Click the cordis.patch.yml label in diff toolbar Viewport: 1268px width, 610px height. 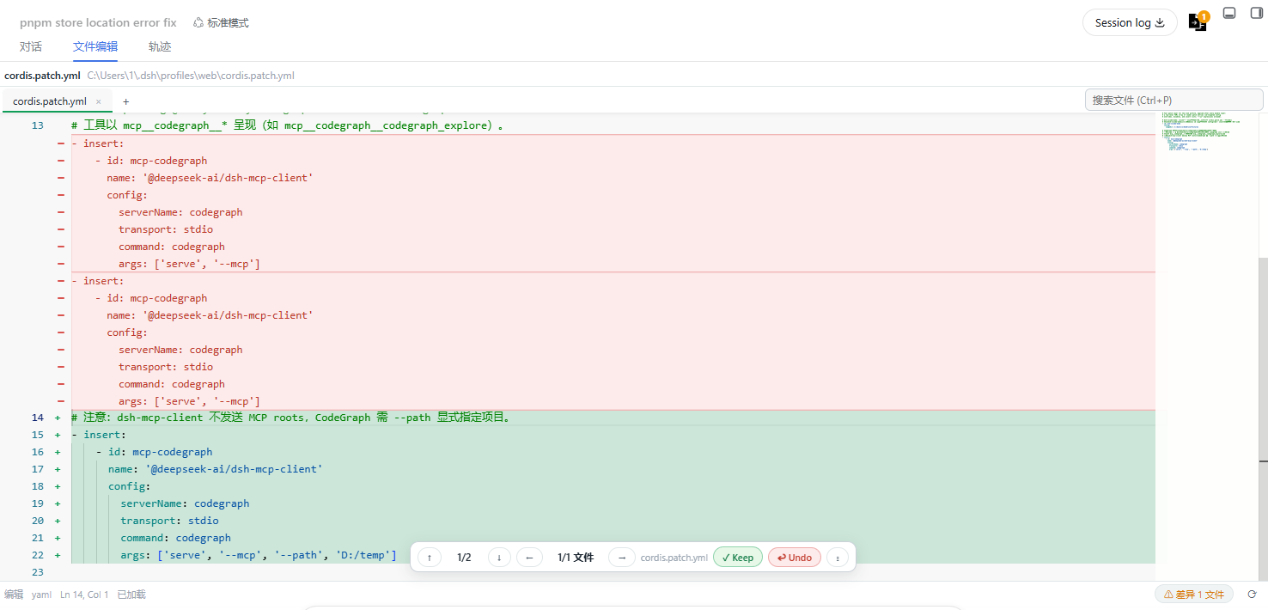click(x=674, y=558)
